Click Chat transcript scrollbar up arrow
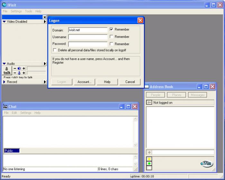This screenshot has height=180, width=225. [x=135, y=119]
